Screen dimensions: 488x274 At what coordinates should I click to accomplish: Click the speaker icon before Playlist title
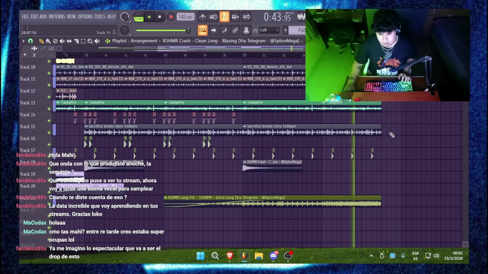click(x=108, y=41)
